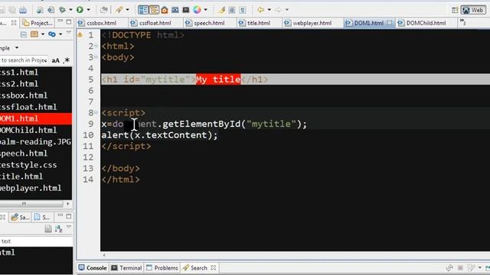Open the Back history dropdown arrow
Image resolution: width=490 pixels, height=275 pixels.
point(269,10)
